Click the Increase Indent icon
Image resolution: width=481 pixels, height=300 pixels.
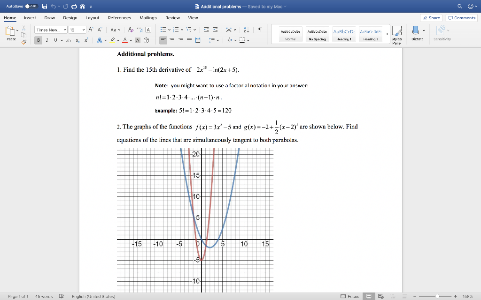(215, 30)
